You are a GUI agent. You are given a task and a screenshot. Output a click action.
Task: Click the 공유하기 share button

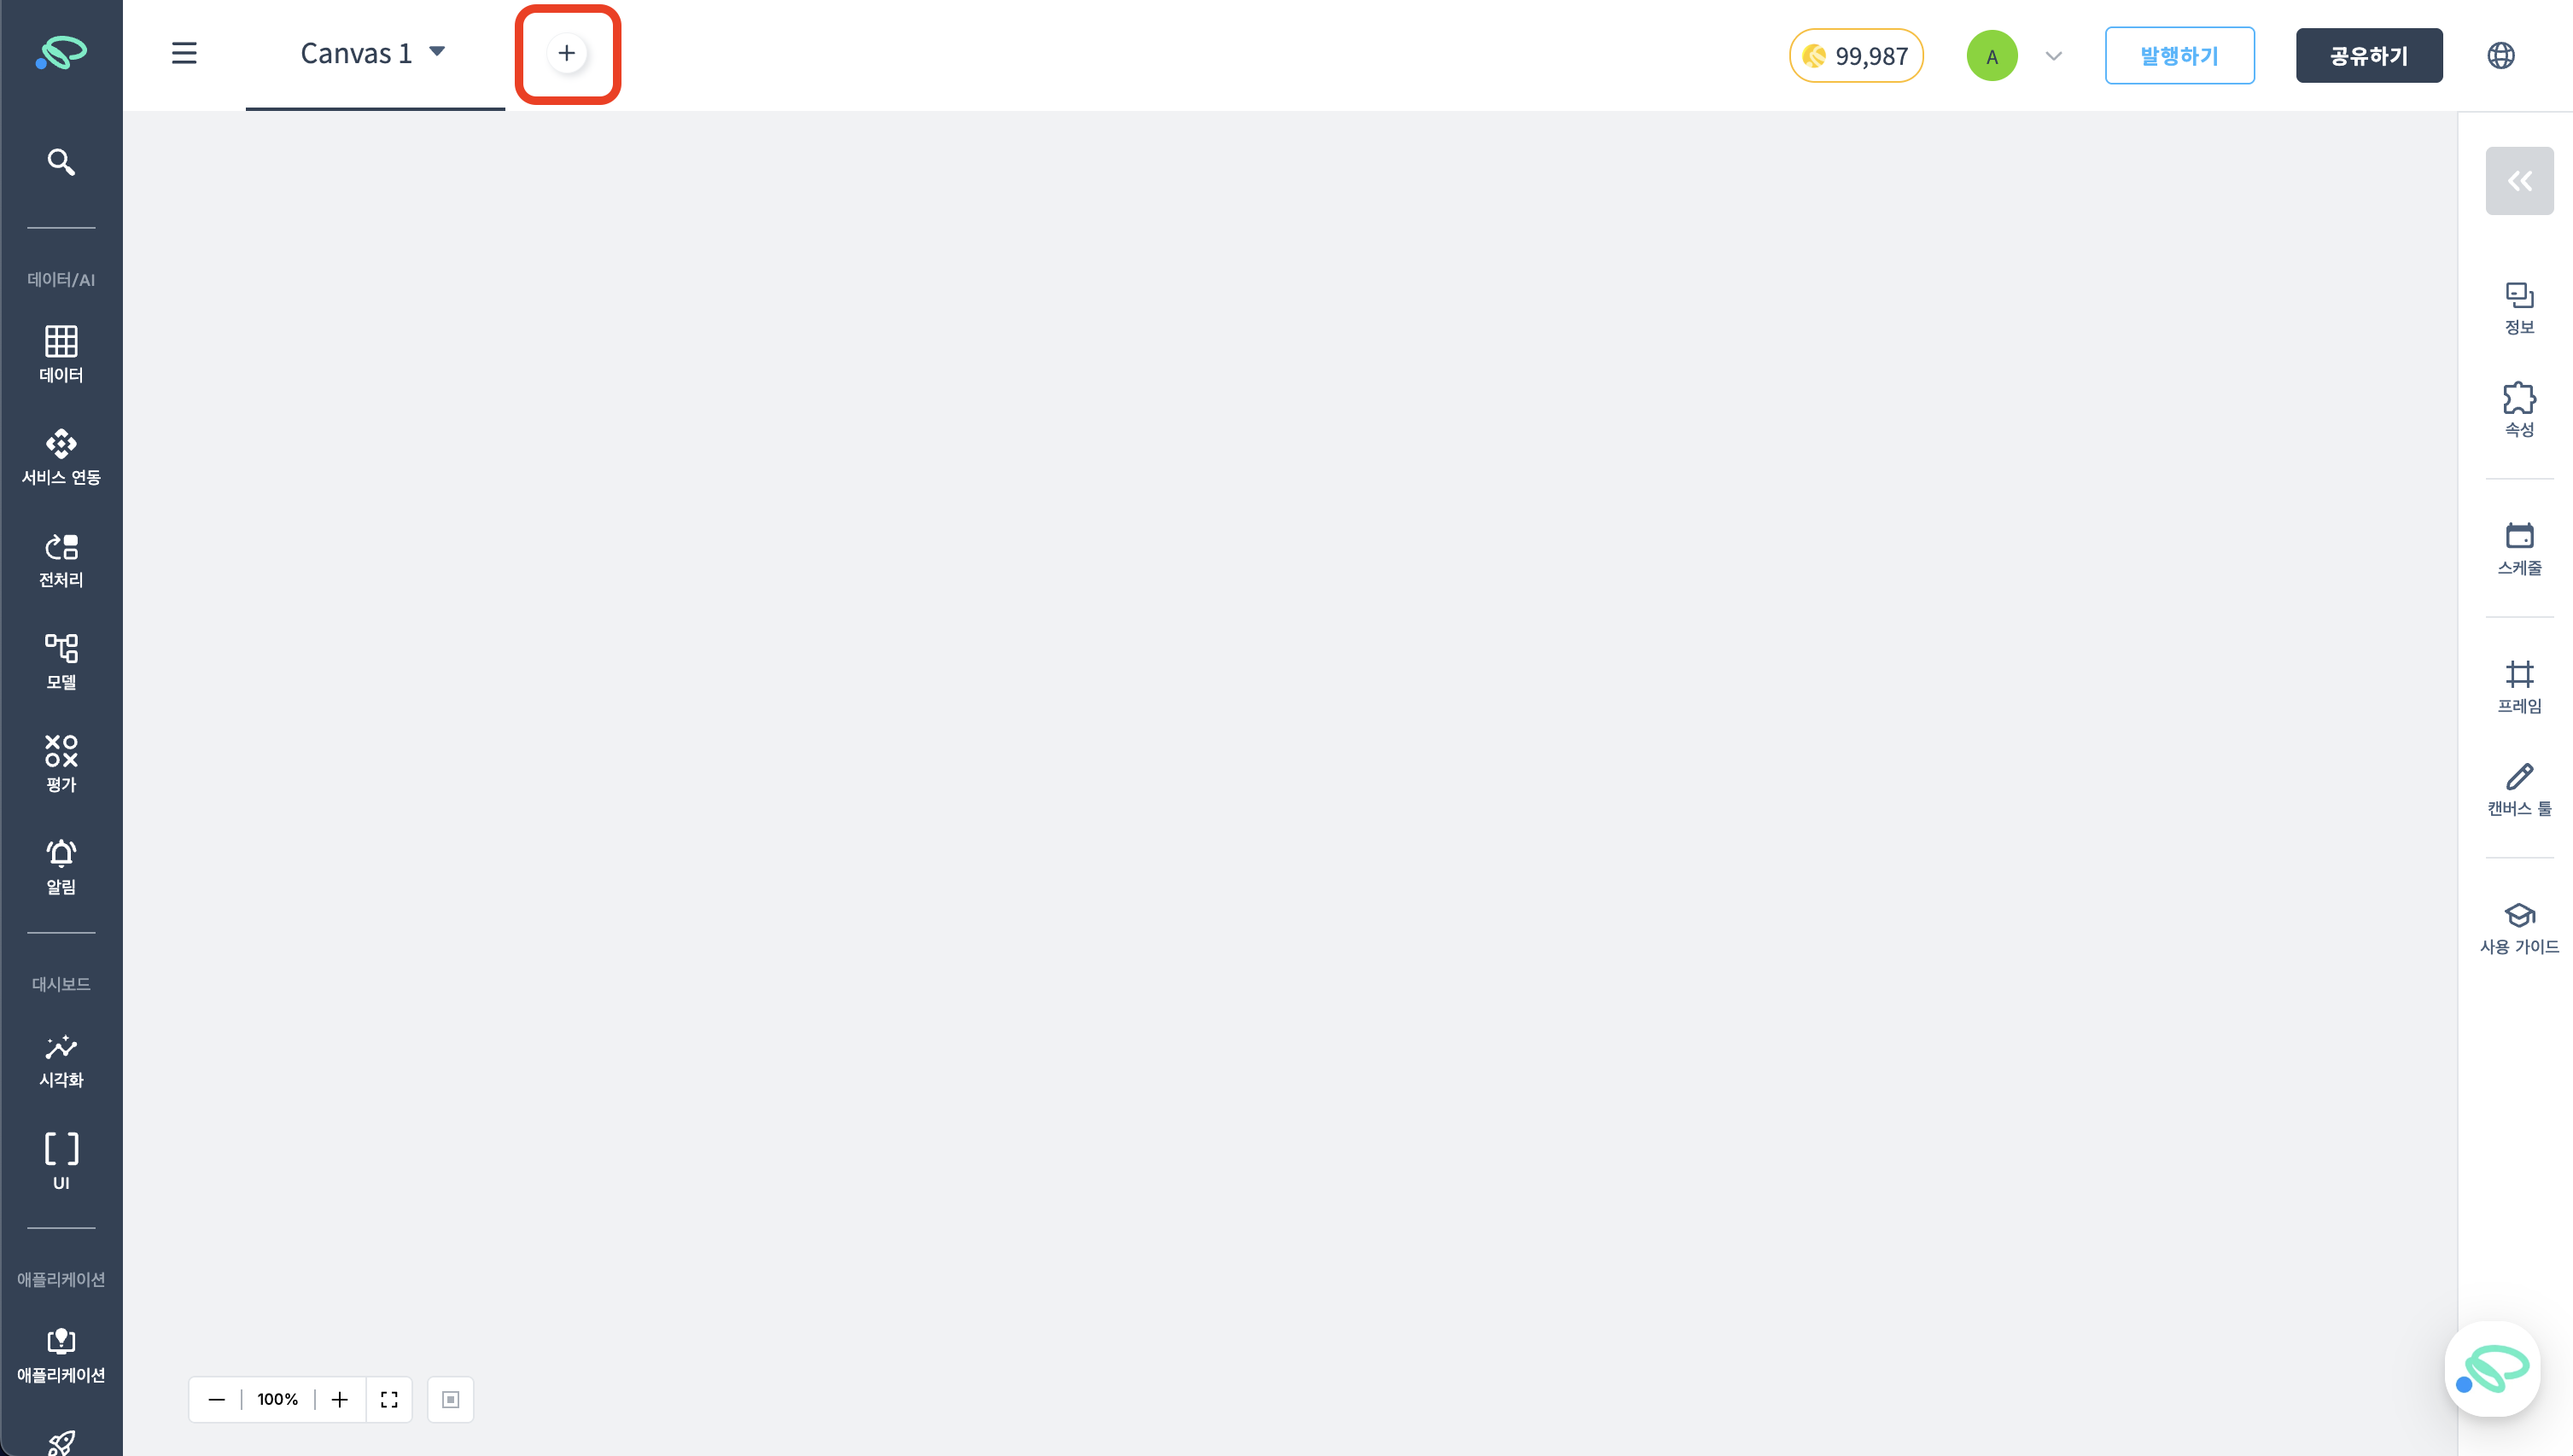pos(2368,56)
